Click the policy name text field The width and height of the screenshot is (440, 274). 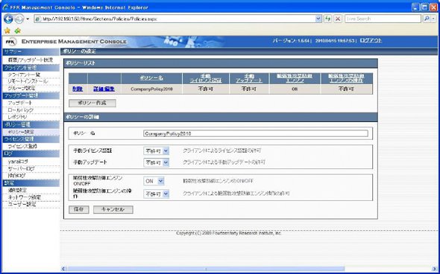pyautogui.click(x=255, y=133)
